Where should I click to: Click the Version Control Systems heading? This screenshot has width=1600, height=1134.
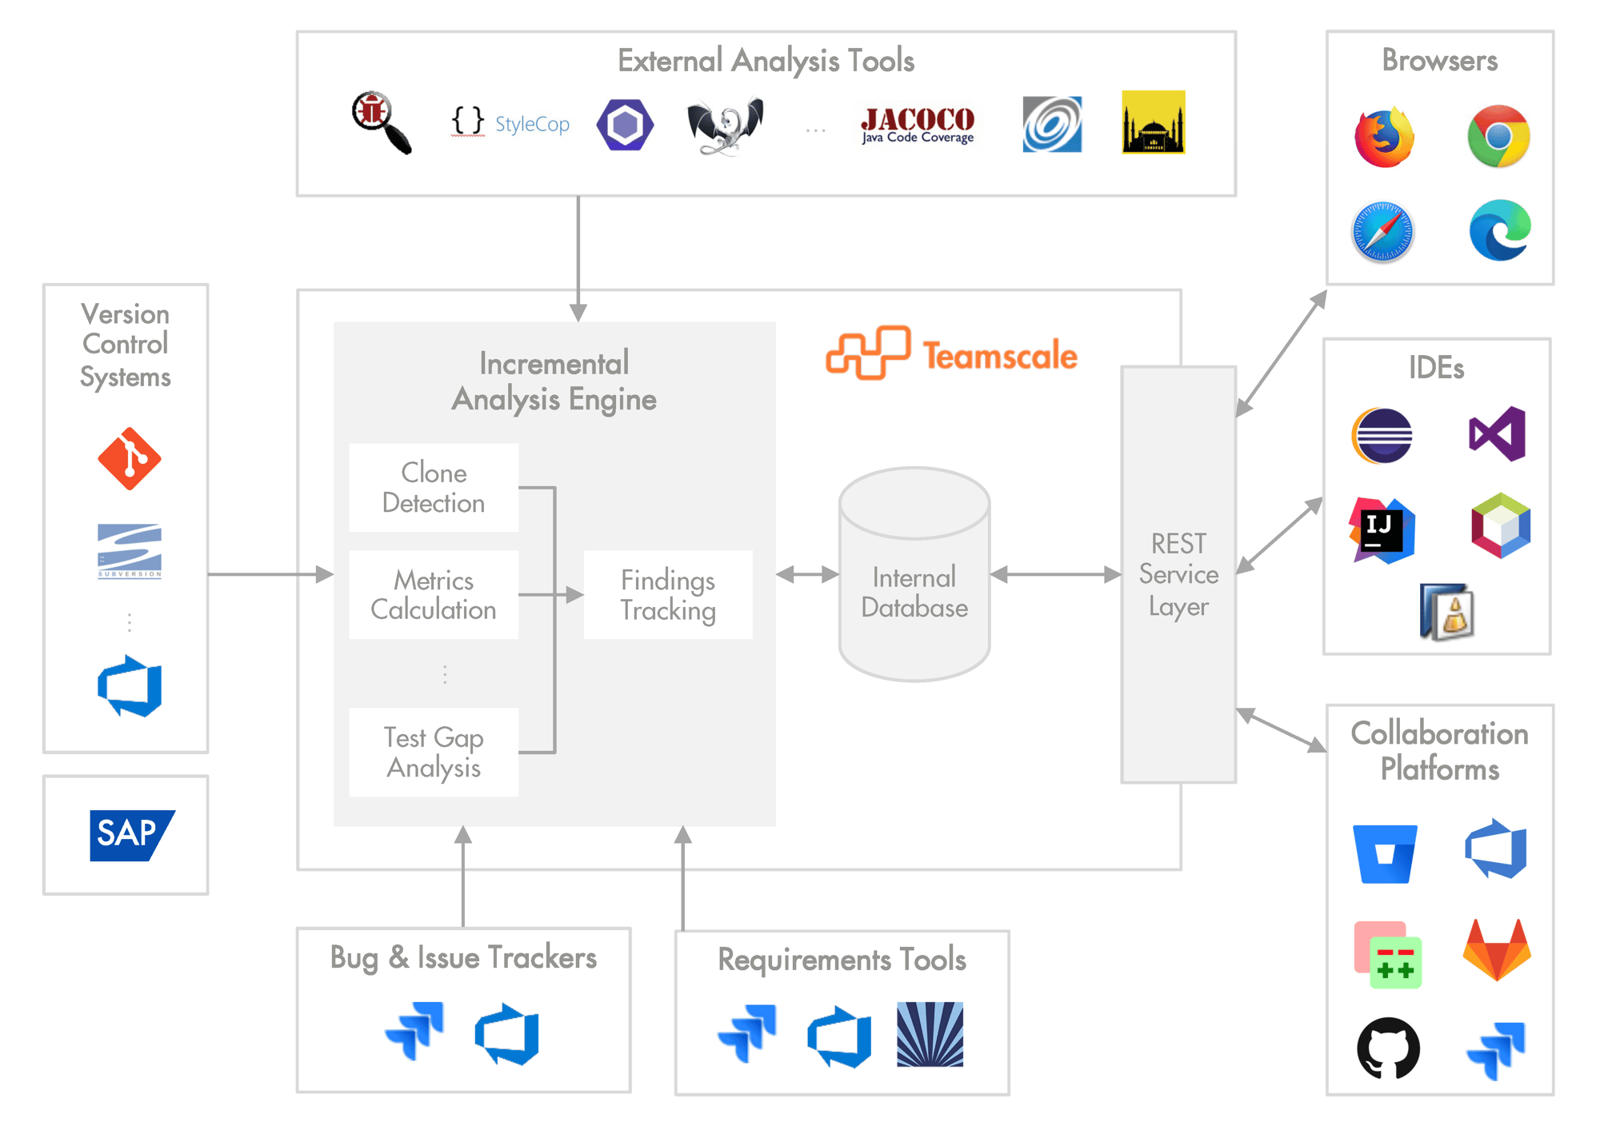[x=126, y=345]
